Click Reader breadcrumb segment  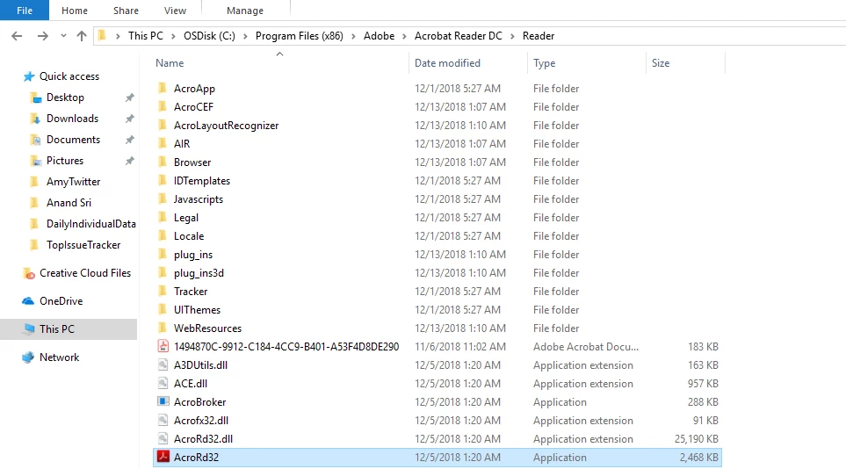[x=539, y=36]
